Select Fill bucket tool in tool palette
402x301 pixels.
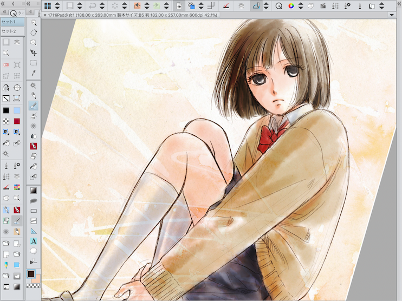coord(34,167)
